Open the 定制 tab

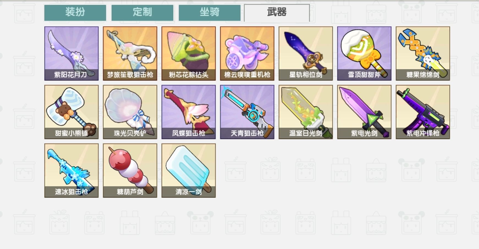click(142, 13)
